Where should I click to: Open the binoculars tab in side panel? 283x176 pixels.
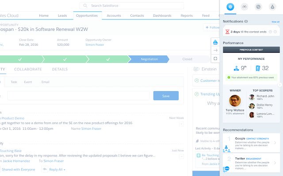click(x=245, y=7)
